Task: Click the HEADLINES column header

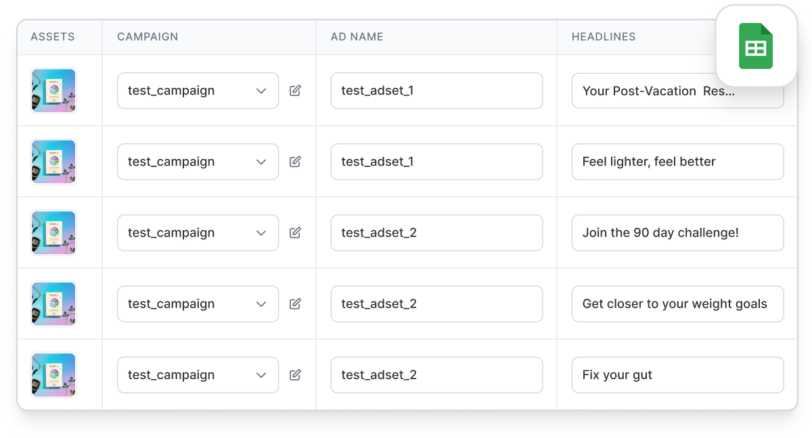Action: click(602, 37)
